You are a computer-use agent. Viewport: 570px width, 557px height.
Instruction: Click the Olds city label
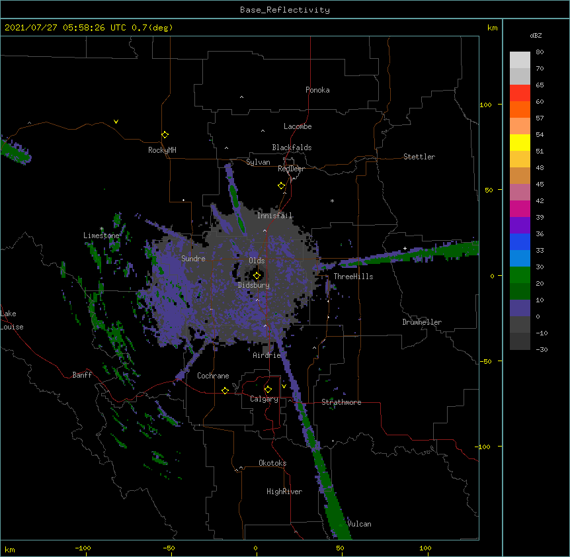point(257,261)
